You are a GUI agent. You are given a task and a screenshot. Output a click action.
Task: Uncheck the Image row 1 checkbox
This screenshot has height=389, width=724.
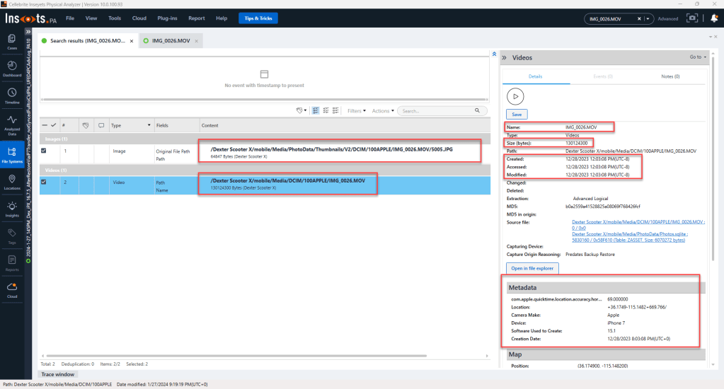[x=44, y=150]
